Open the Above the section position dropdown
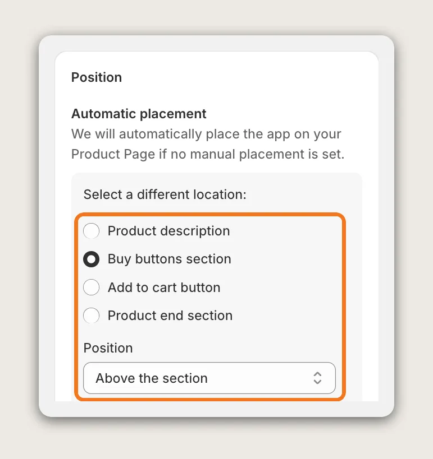This screenshot has height=459, width=433. click(209, 378)
